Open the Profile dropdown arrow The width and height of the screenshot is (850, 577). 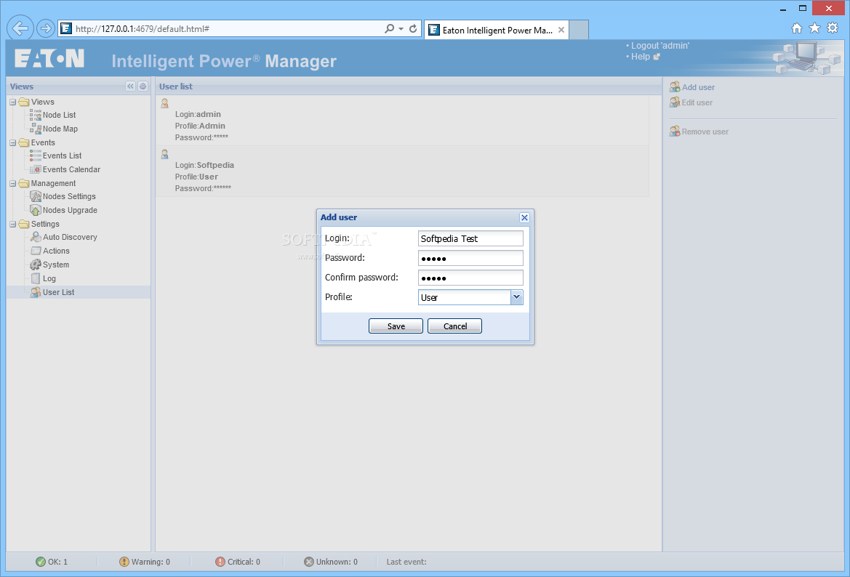point(516,297)
